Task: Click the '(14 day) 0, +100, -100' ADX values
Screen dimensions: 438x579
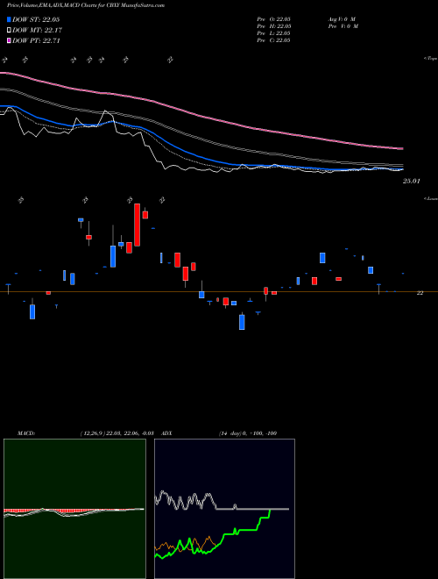Action: click(248, 433)
